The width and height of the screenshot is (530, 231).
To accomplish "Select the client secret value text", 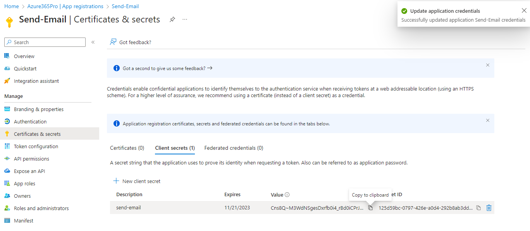I will [317, 208].
